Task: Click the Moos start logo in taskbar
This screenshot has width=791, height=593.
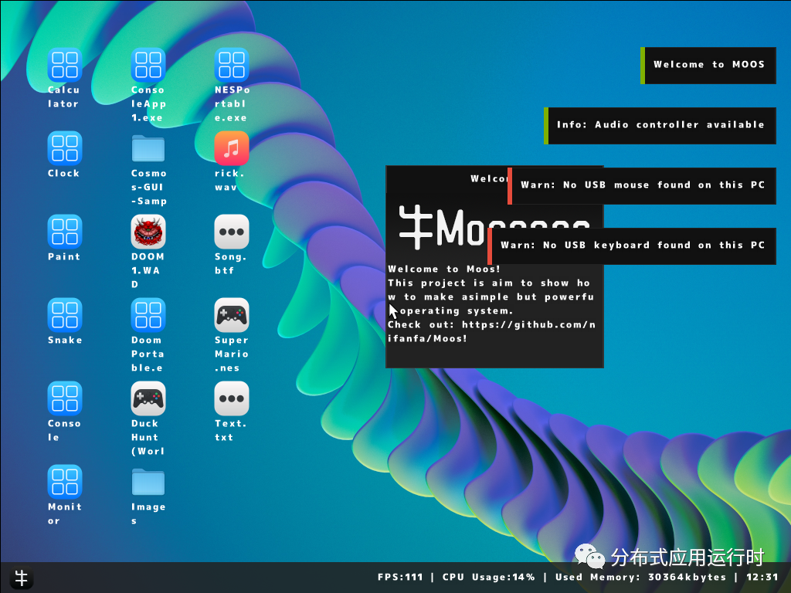Action: (x=21, y=578)
